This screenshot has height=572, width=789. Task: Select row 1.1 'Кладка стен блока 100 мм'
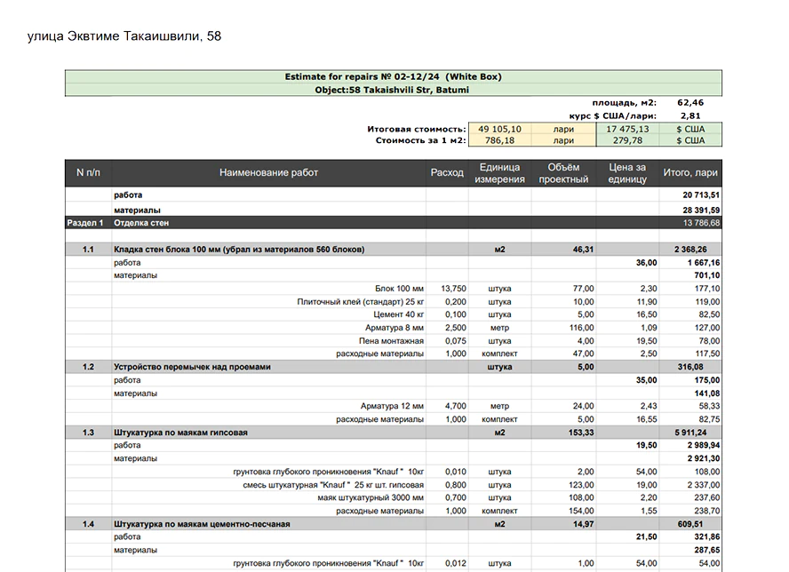239,250
